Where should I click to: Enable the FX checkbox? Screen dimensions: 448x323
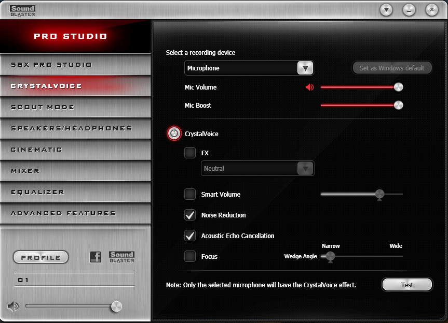[190, 153]
